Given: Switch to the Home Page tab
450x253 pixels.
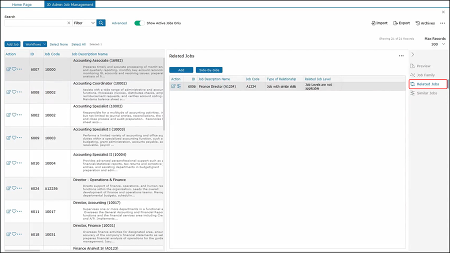Looking at the screenshot, I should 21,4.
